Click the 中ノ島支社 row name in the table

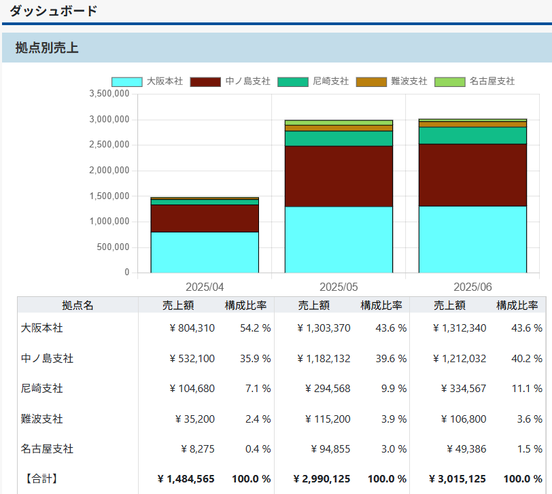[x=47, y=358]
